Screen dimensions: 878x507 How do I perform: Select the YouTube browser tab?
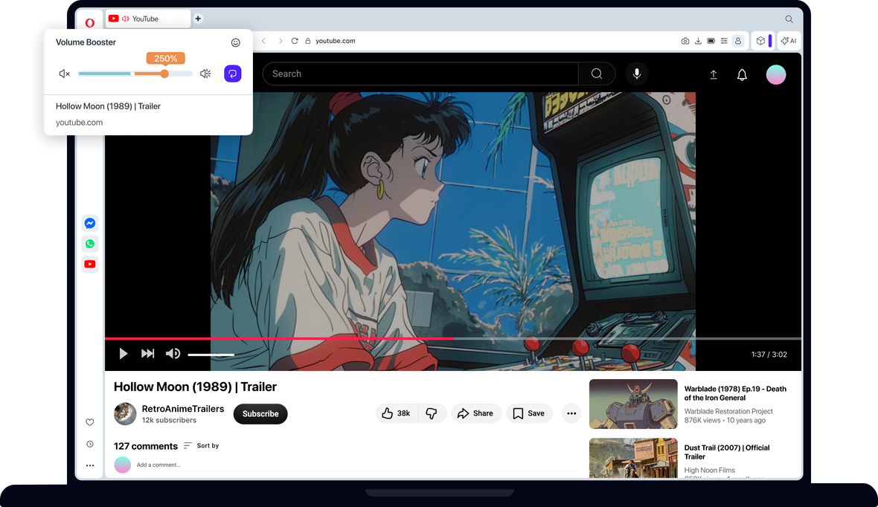coord(148,19)
